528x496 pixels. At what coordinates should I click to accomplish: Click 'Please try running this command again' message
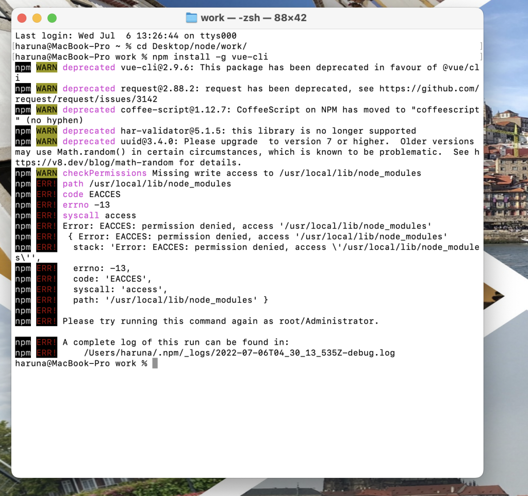pos(220,321)
